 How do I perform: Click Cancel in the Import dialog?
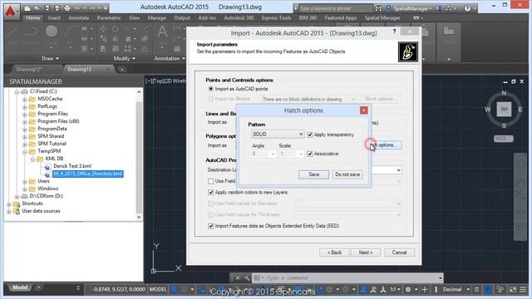[399, 252]
